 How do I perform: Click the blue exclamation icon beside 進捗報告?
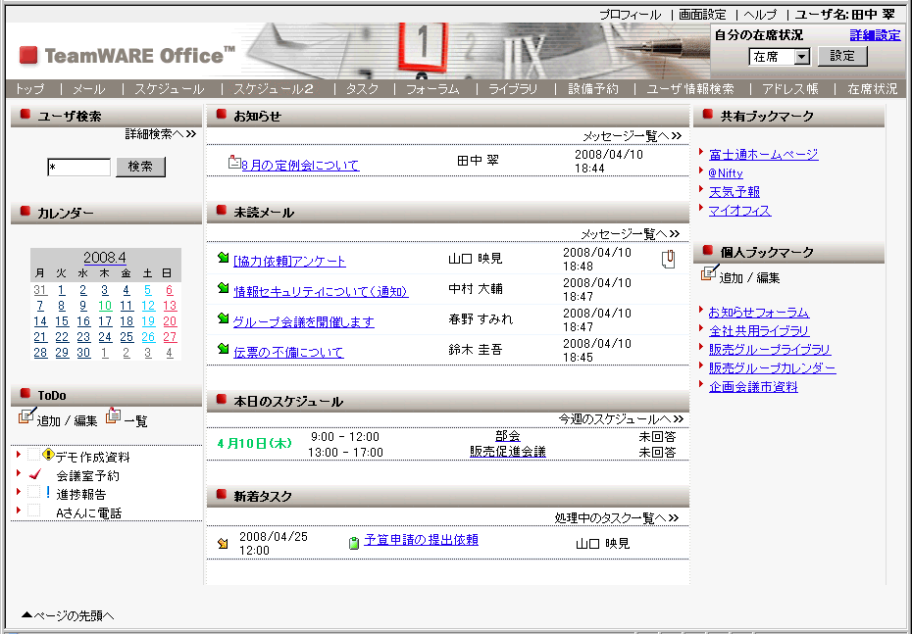point(48,493)
